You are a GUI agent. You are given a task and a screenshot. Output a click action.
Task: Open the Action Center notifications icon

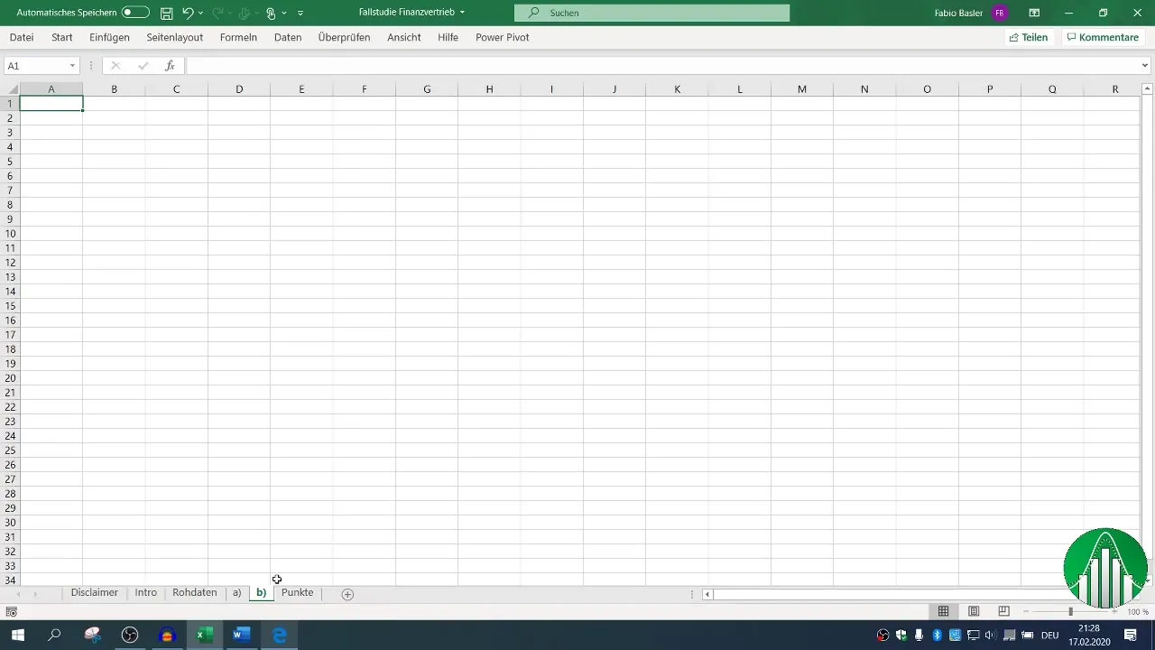(x=1130, y=636)
